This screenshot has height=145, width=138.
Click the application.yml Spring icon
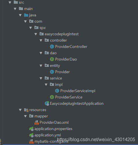31,135
